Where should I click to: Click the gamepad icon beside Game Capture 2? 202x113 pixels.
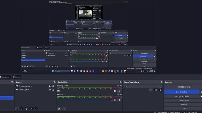pyautogui.click(x=17, y=90)
